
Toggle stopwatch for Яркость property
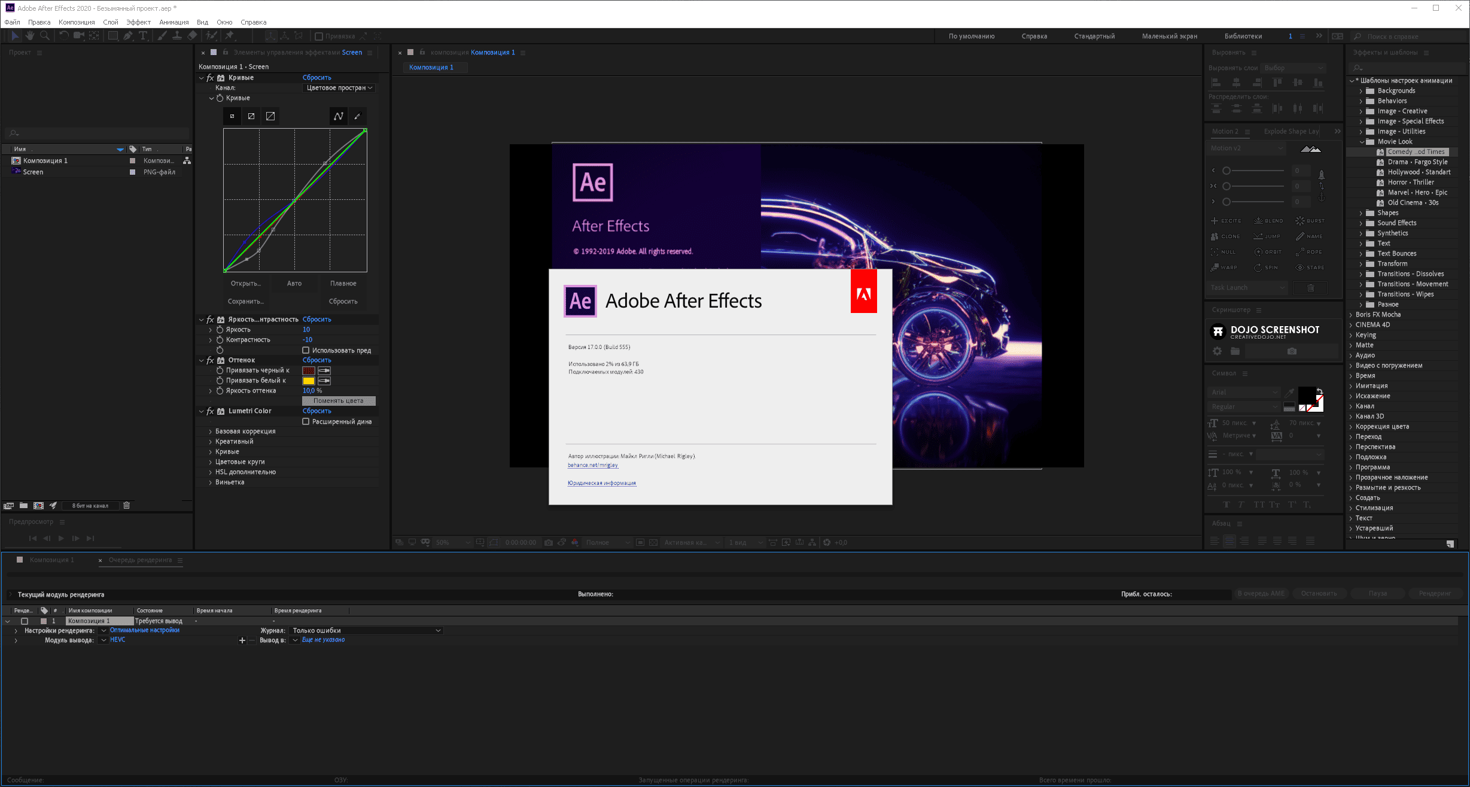coord(220,330)
